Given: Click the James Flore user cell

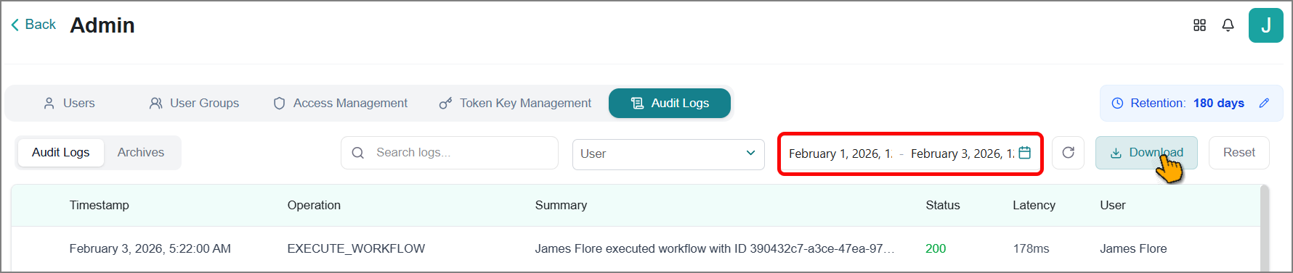Looking at the screenshot, I should coord(1133,249).
